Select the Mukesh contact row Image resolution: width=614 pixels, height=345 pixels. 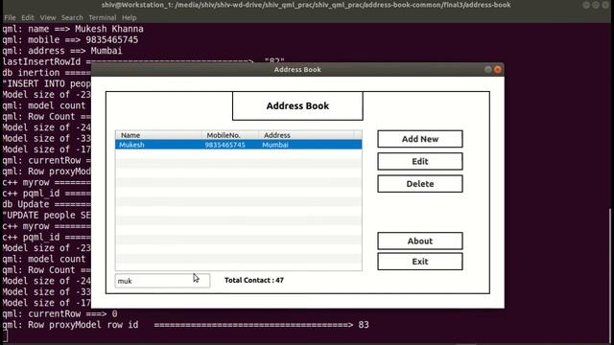(x=239, y=145)
